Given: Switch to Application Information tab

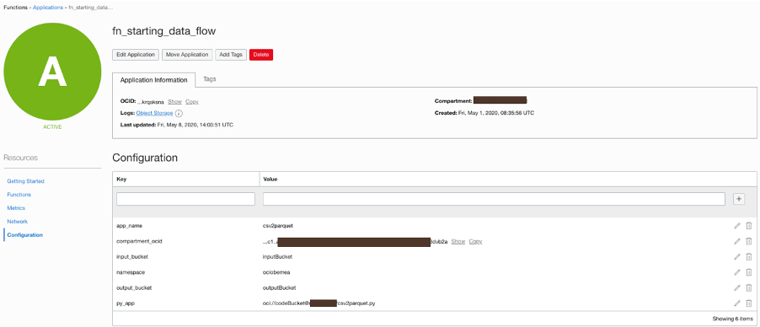Looking at the screenshot, I should point(153,80).
